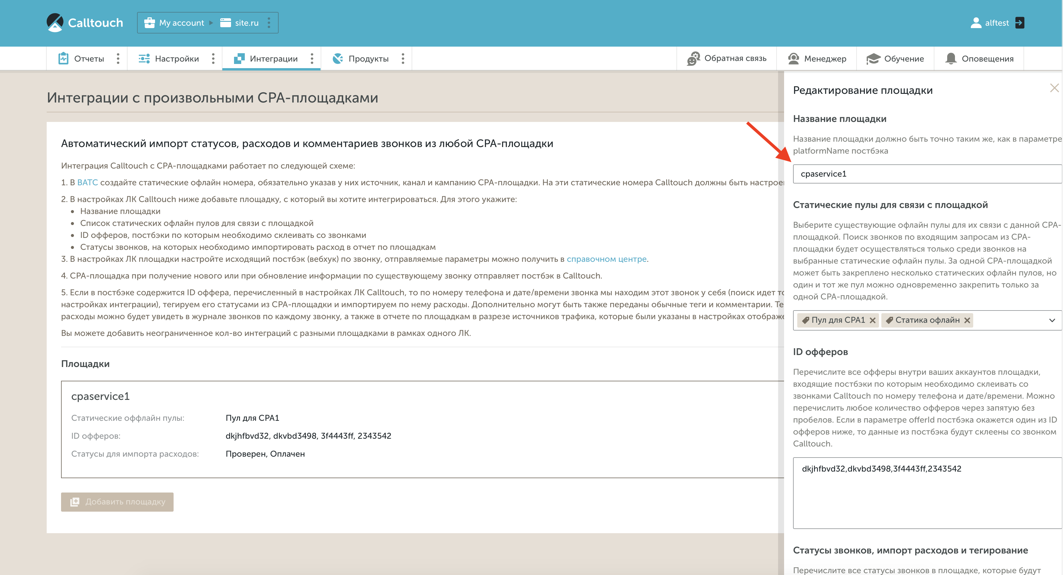Expand the Настройки menu dots
Image resolution: width=1063 pixels, height=575 pixels.
point(213,59)
